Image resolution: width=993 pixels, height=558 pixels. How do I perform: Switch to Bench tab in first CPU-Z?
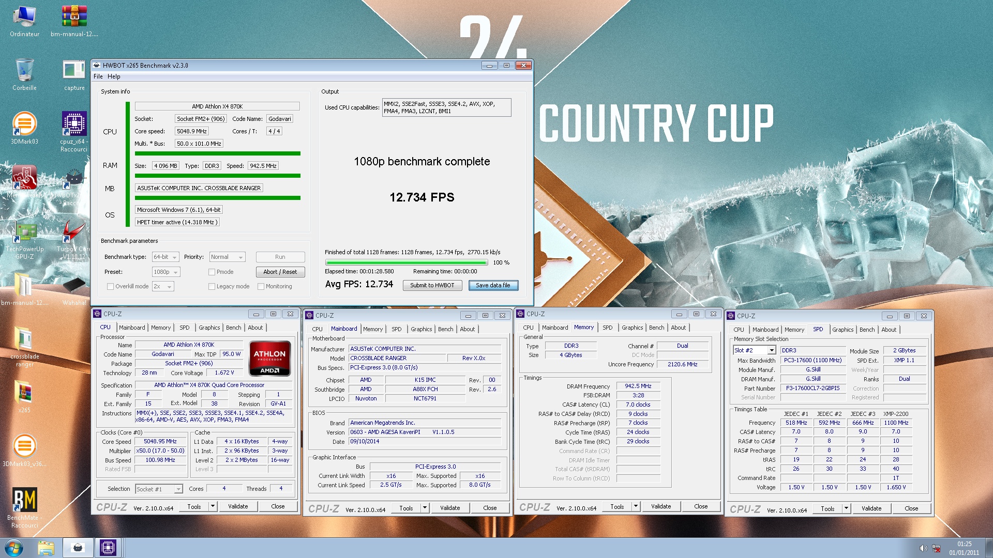click(x=234, y=328)
